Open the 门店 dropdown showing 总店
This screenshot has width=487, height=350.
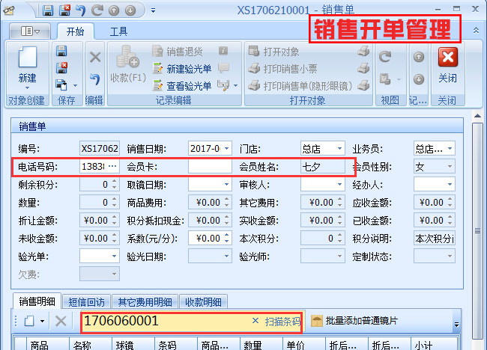pyautogui.click(x=339, y=149)
